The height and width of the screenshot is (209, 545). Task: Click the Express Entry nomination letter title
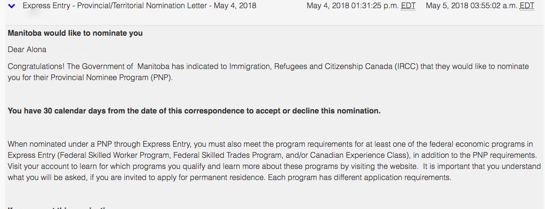click(x=139, y=6)
